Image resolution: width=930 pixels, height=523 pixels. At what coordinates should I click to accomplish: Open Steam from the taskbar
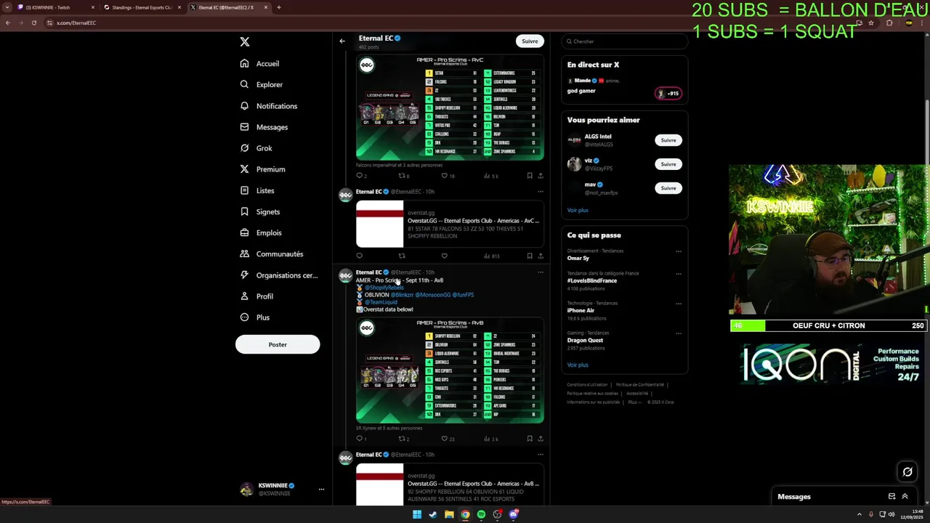pos(433,514)
